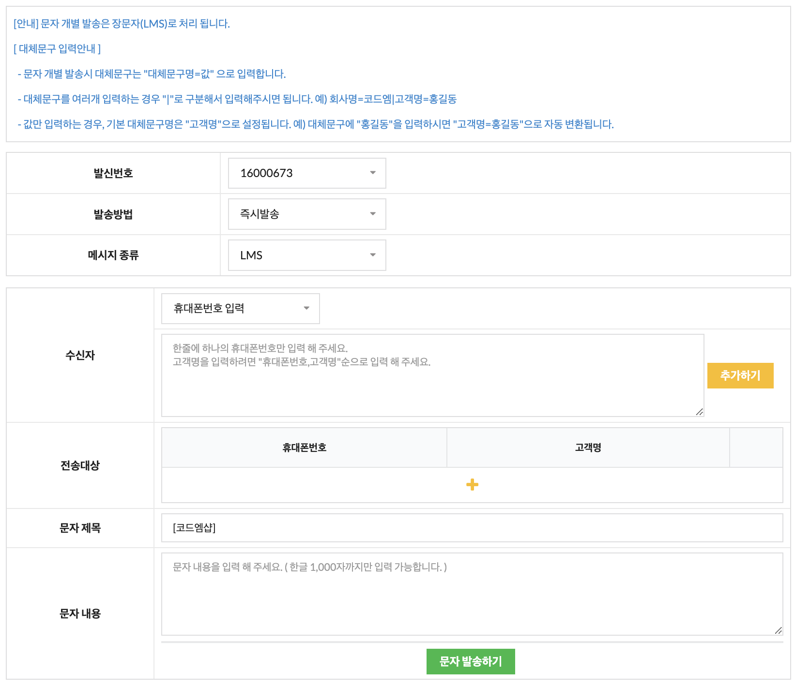Click the 메시지 종류 label
The height and width of the screenshot is (686, 795).
(113, 255)
